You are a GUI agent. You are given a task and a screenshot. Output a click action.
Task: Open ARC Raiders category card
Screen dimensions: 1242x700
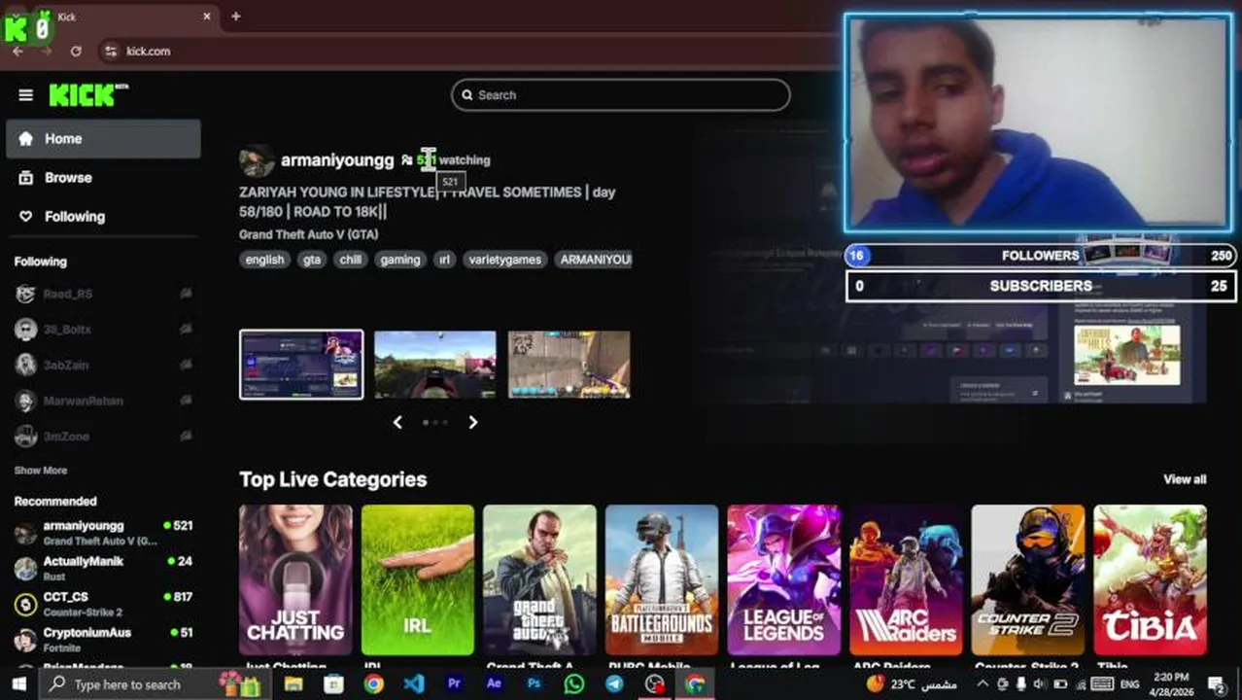point(906,580)
